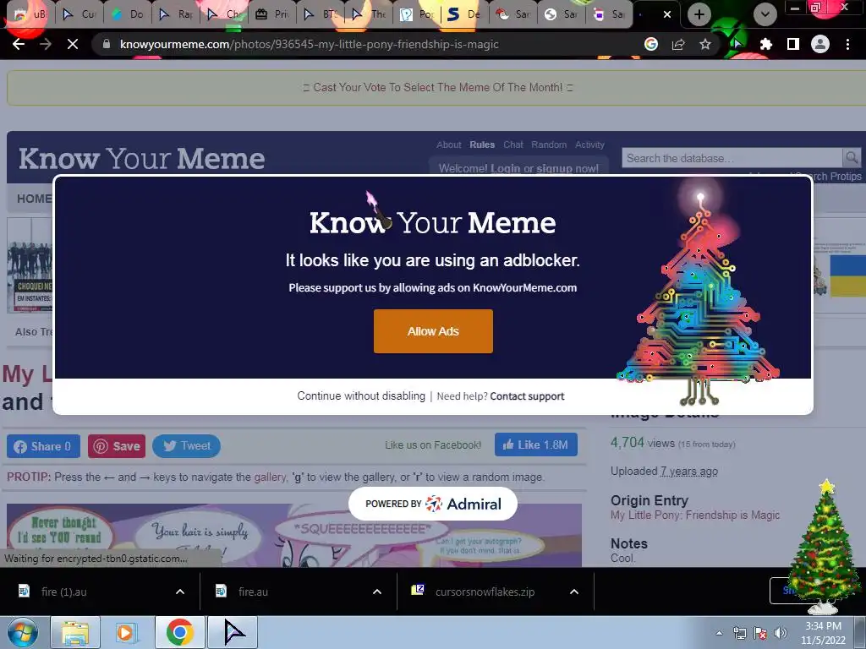Click the Meme Of The Month vote banner

pyautogui.click(x=437, y=87)
